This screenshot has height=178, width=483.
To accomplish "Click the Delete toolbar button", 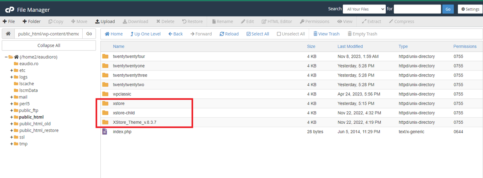I will pyautogui.click(x=165, y=21).
